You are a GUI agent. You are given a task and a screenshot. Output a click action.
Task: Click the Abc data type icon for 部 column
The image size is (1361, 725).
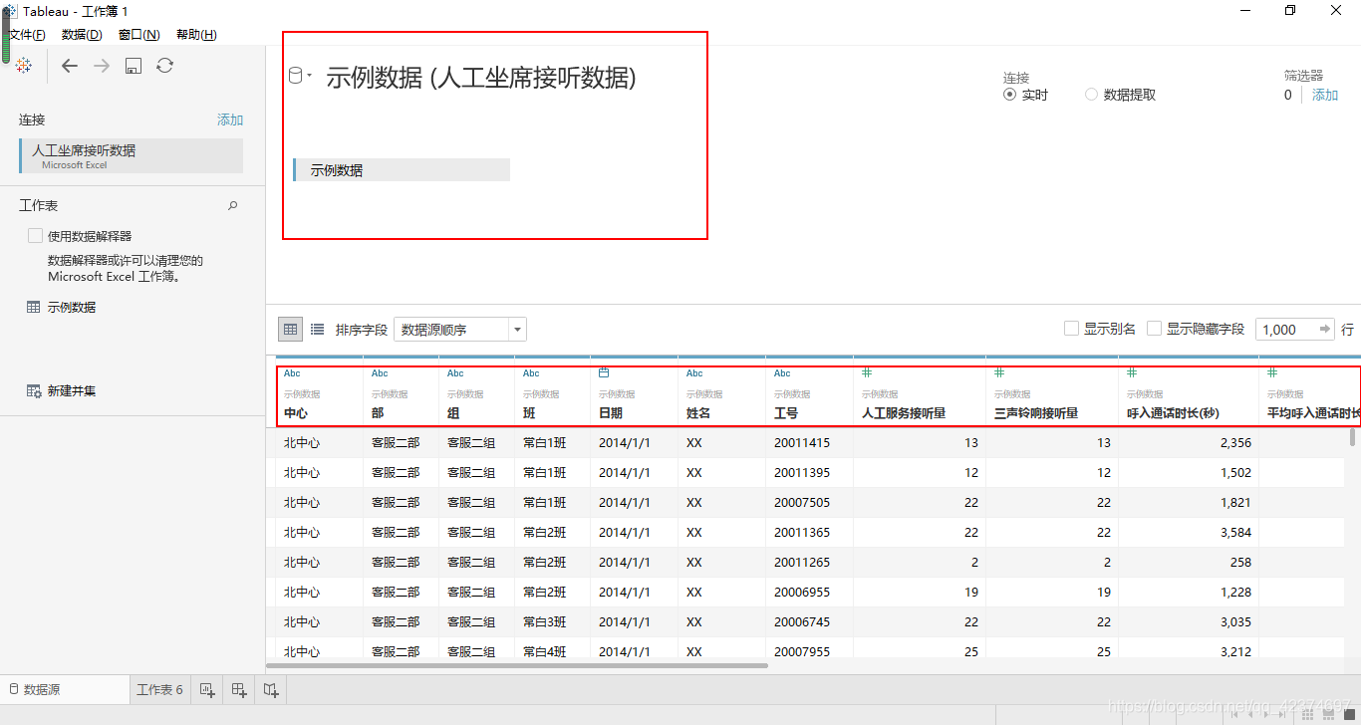coord(380,373)
